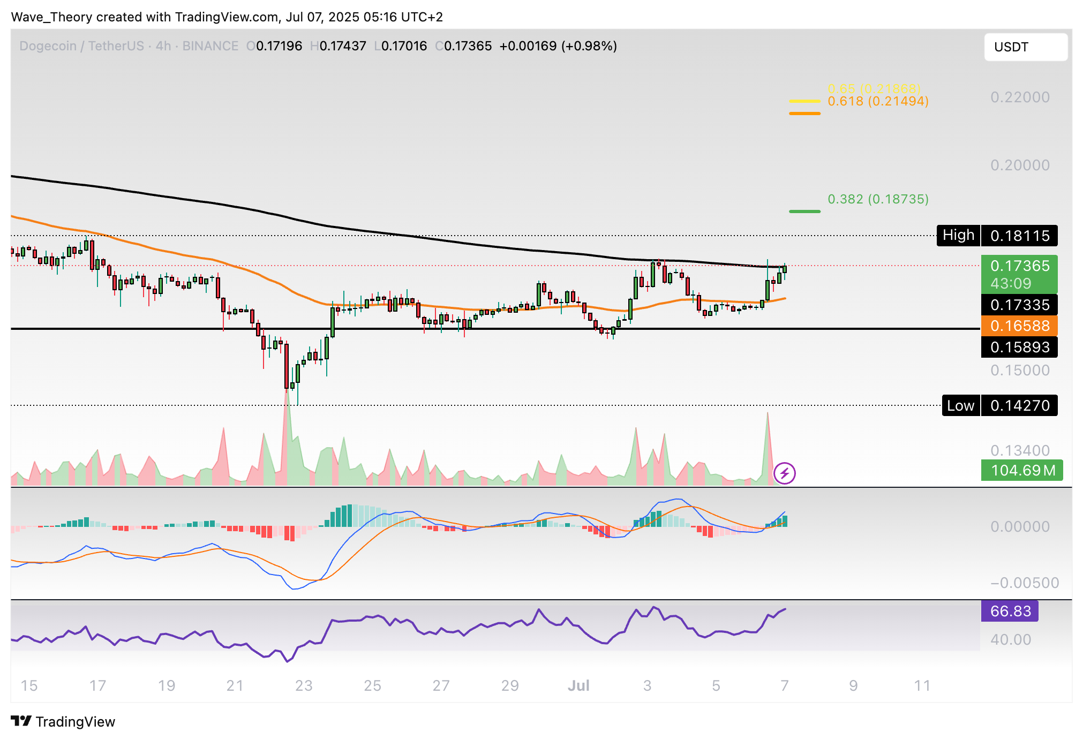The width and height of the screenshot is (1083, 740).
Task: Click the Low 0.14270 price label
Action: click(x=999, y=405)
